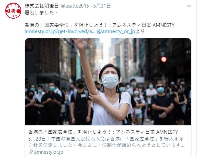This screenshot has height=157, width=199.
Task: Click AMNESTY word in card title
Action: (167, 132)
